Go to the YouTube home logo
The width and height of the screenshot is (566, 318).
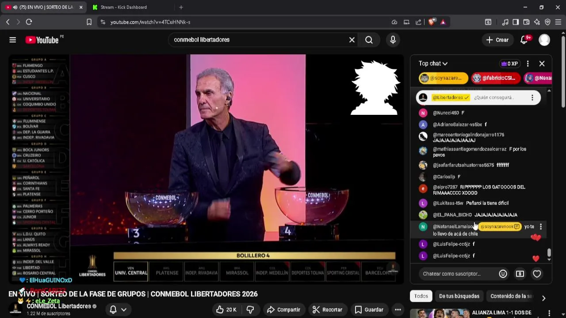coord(42,40)
